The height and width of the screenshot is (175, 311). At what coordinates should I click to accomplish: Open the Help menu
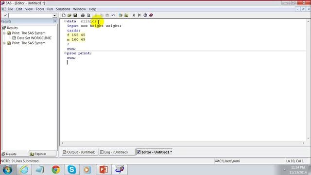tap(92, 9)
